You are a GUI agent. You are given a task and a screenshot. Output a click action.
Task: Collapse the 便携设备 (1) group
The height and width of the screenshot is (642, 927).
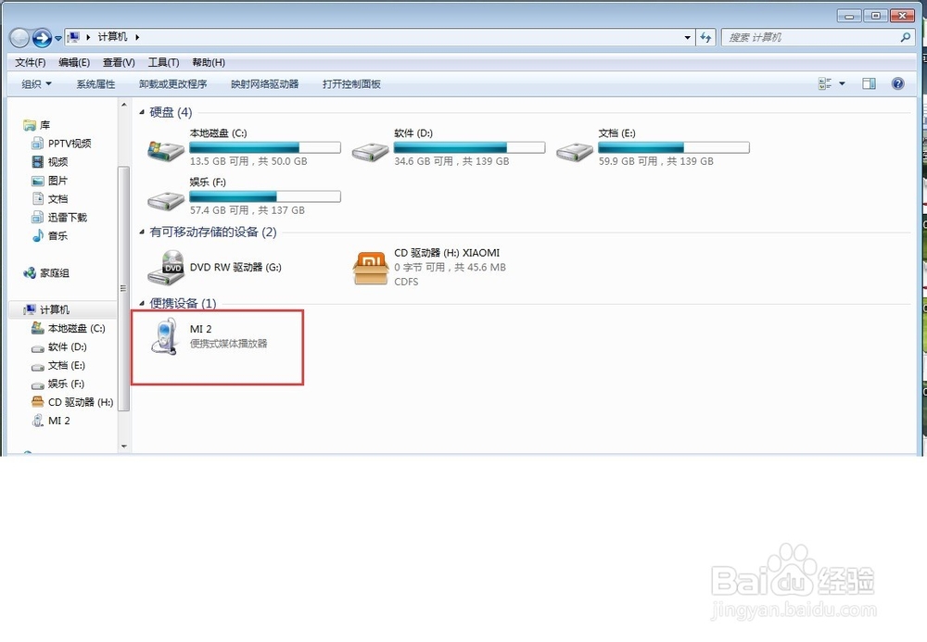pyautogui.click(x=142, y=303)
